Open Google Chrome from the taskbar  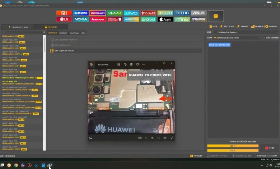click(16, 165)
